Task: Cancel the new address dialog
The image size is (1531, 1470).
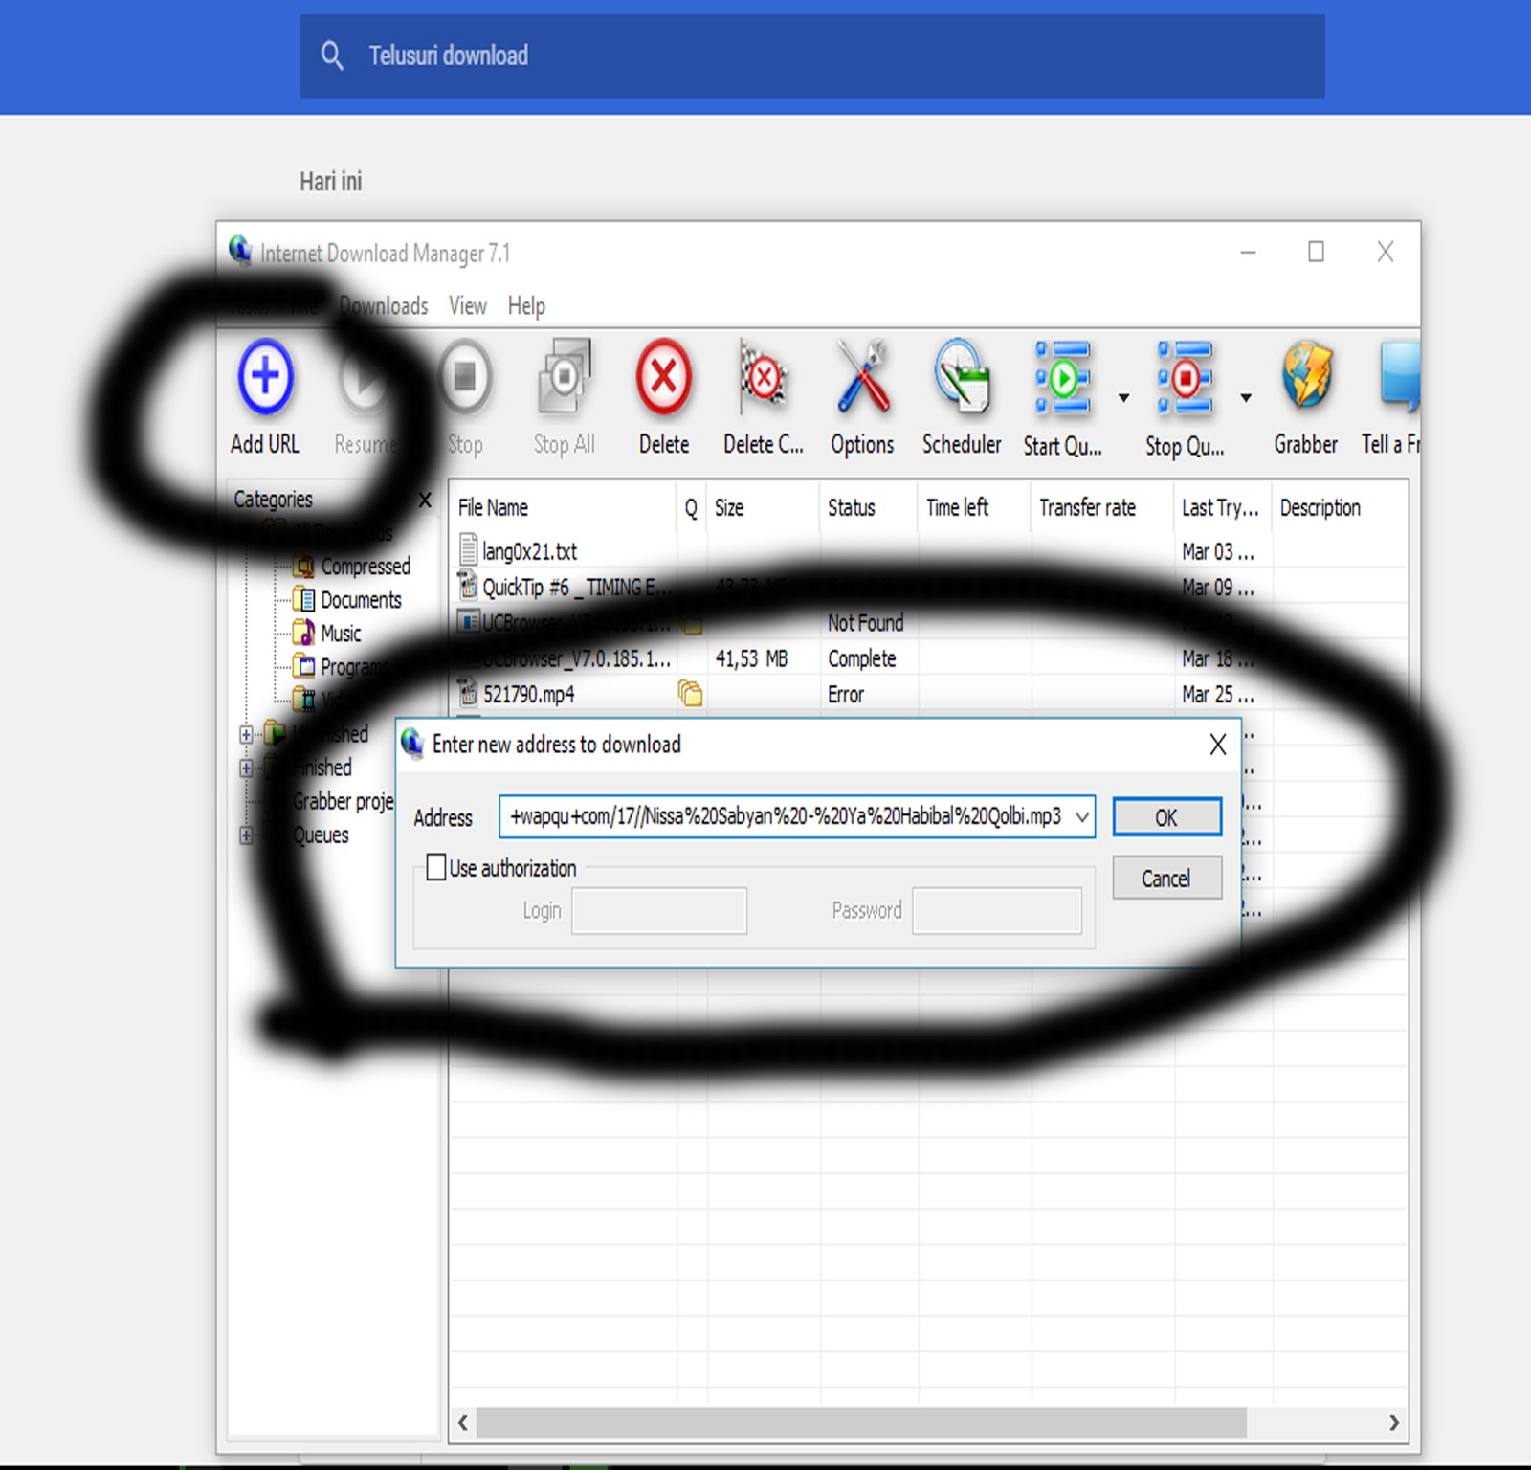Action: [1165, 878]
